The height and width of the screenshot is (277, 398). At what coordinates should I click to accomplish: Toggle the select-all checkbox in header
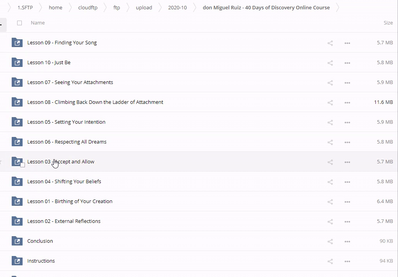(x=19, y=23)
